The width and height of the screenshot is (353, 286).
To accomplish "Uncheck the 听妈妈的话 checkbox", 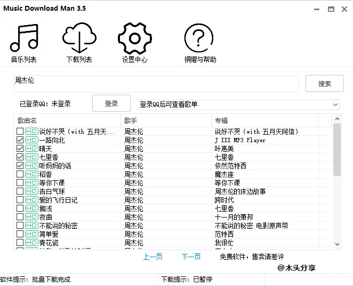I will click(x=20, y=166).
